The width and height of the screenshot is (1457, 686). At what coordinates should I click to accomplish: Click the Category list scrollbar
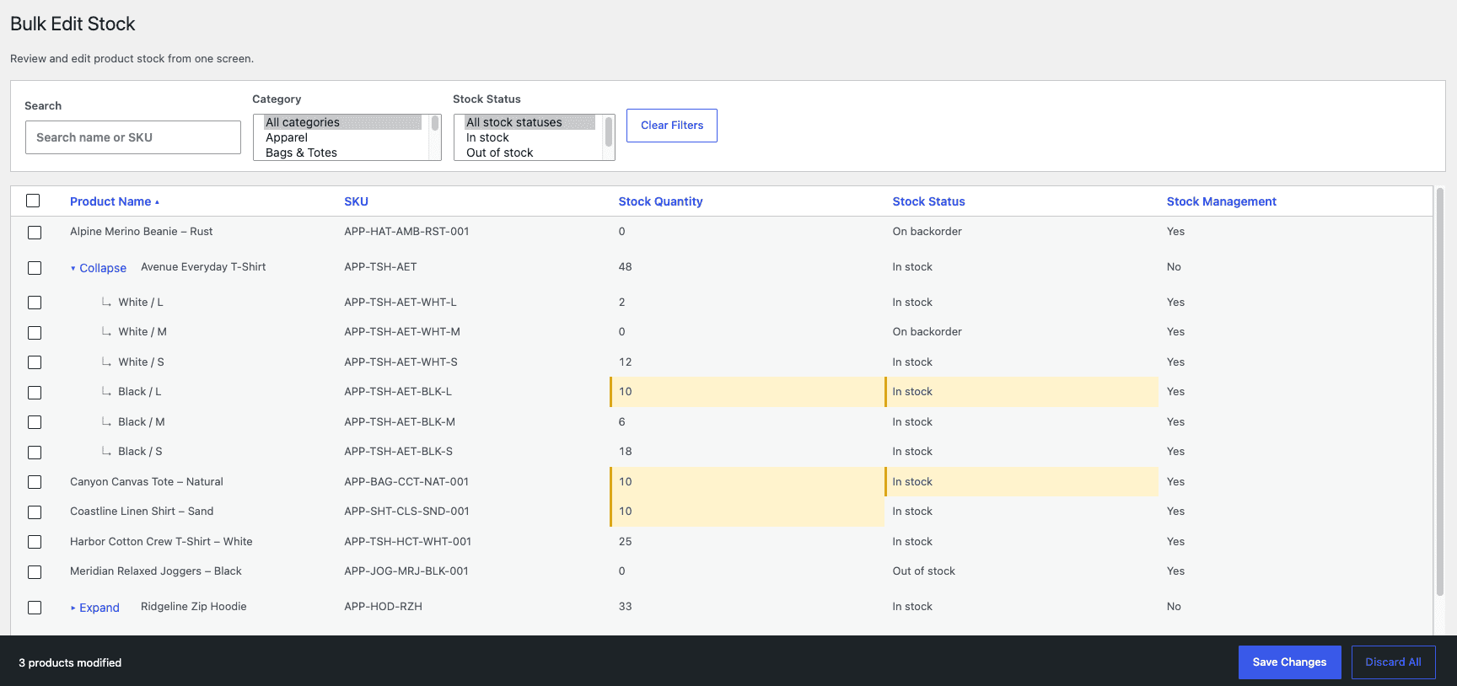point(435,124)
